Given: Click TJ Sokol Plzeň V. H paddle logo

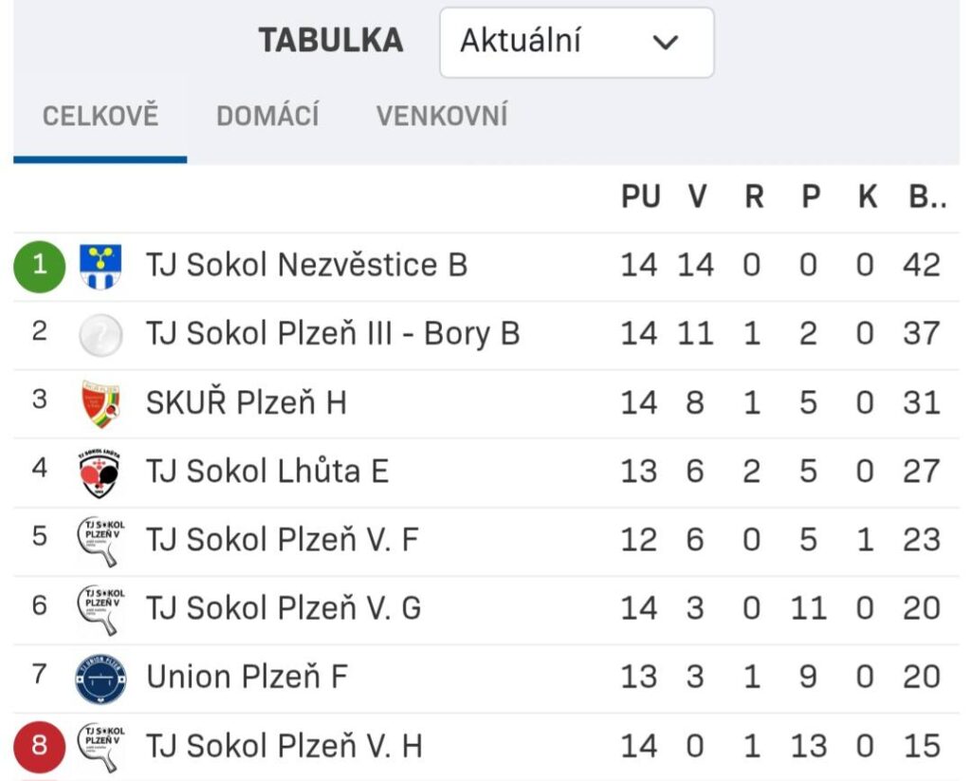Looking at the screenshot, I should click(x=100, y=746).
